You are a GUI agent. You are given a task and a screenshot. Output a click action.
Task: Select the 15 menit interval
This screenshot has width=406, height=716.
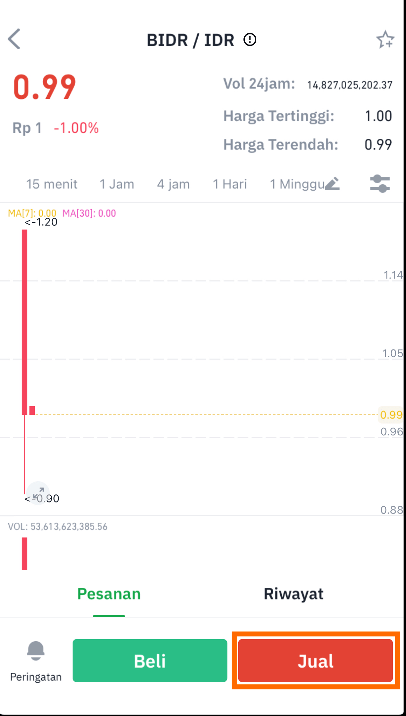52,184
